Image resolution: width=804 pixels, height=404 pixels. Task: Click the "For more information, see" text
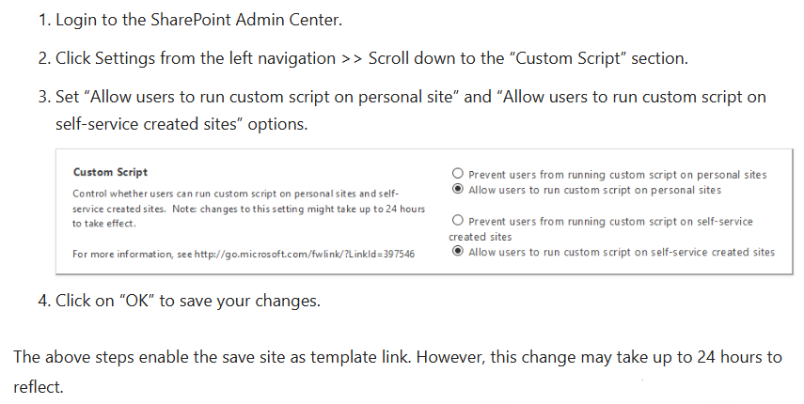pyautogui.click(x=133, y=254)
